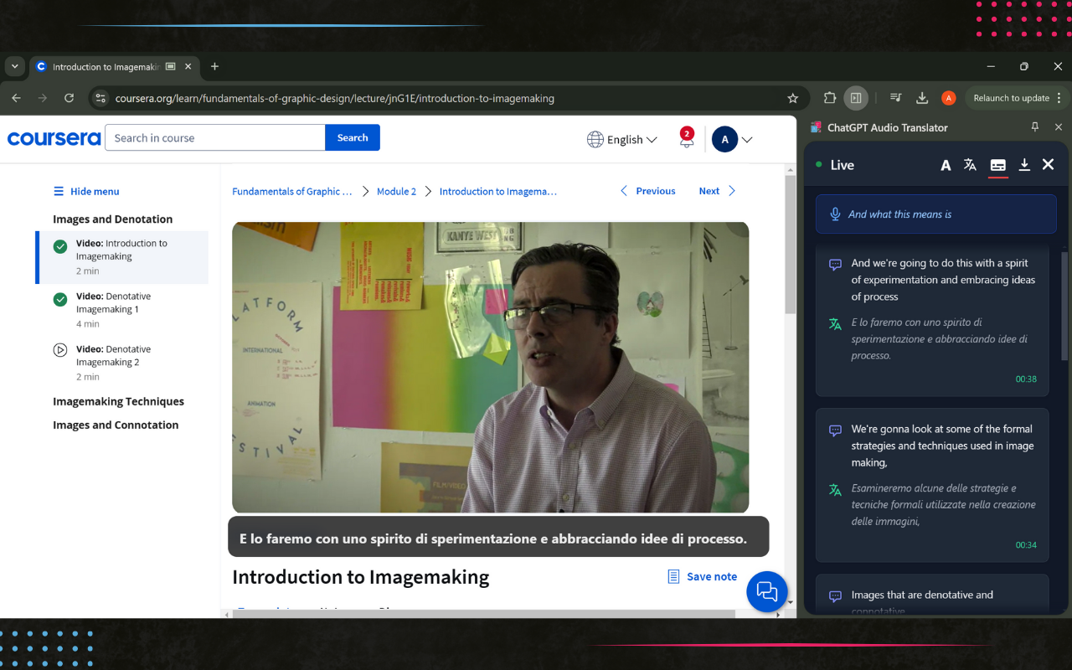The image size is (1072, 670).
Task: Bookmark this page with star icon
Action: [x=792, y=98]
